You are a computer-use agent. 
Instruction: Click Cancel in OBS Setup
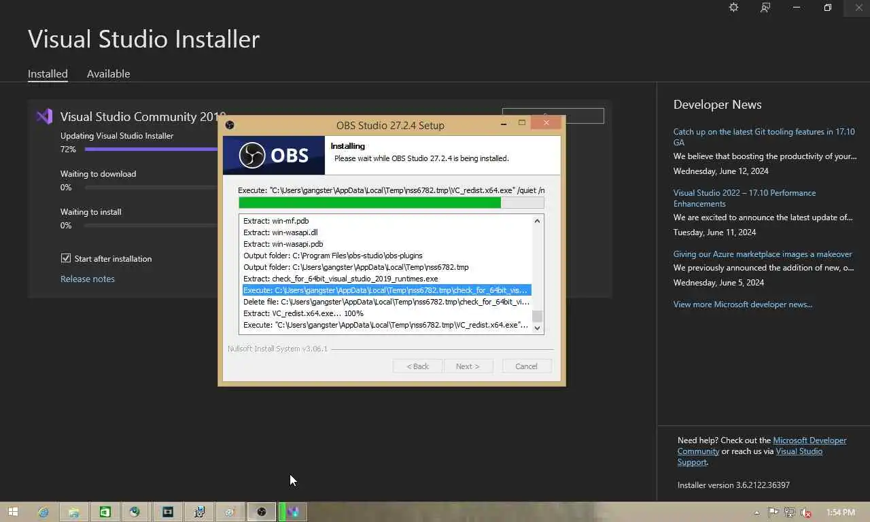click(526, 366)
